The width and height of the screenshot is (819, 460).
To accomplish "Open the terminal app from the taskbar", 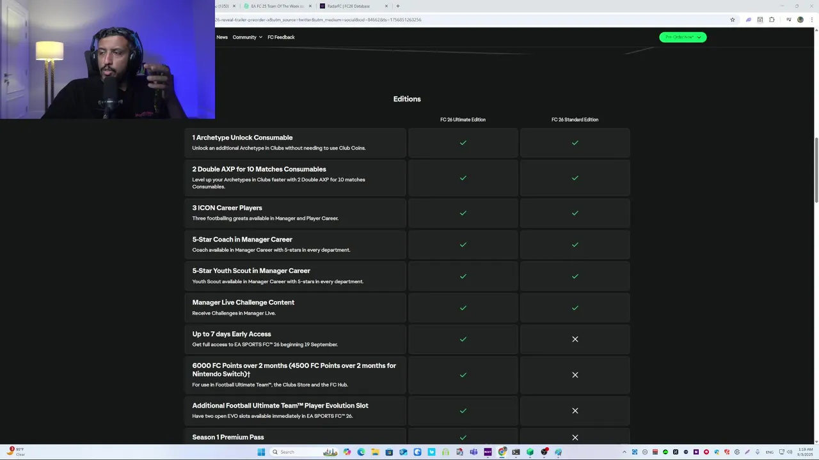I will (516, 452).
